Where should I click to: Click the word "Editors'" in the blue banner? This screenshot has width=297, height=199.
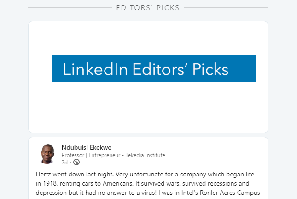[x=159, y=69]
